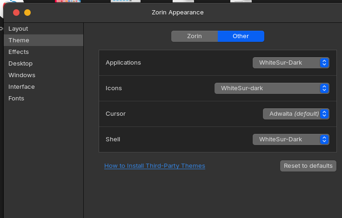
Task: Open the Desktop settings page
Action: coord(20,64)
